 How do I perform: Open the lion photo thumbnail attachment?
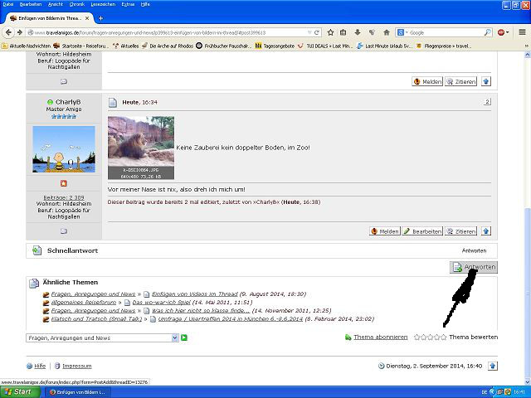point(141,148)
